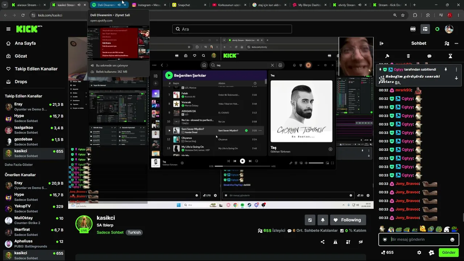Open a new browser tab with plus button
The width and height of the screenshot is (464, 261).
point(414,5)
